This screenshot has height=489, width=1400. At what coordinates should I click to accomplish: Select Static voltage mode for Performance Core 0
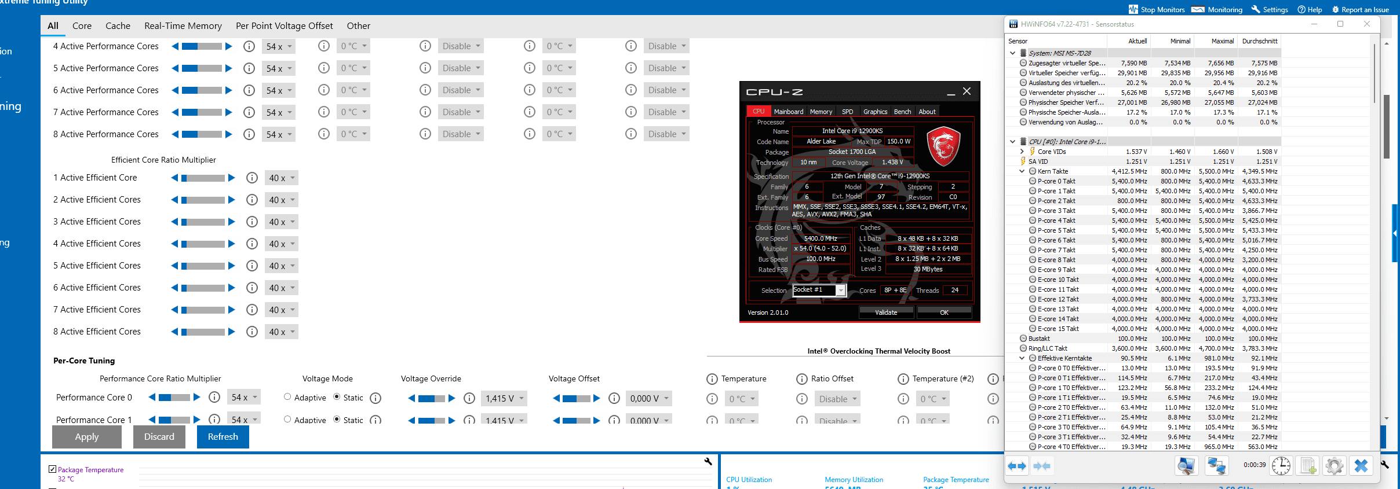(x=337, y=397)
